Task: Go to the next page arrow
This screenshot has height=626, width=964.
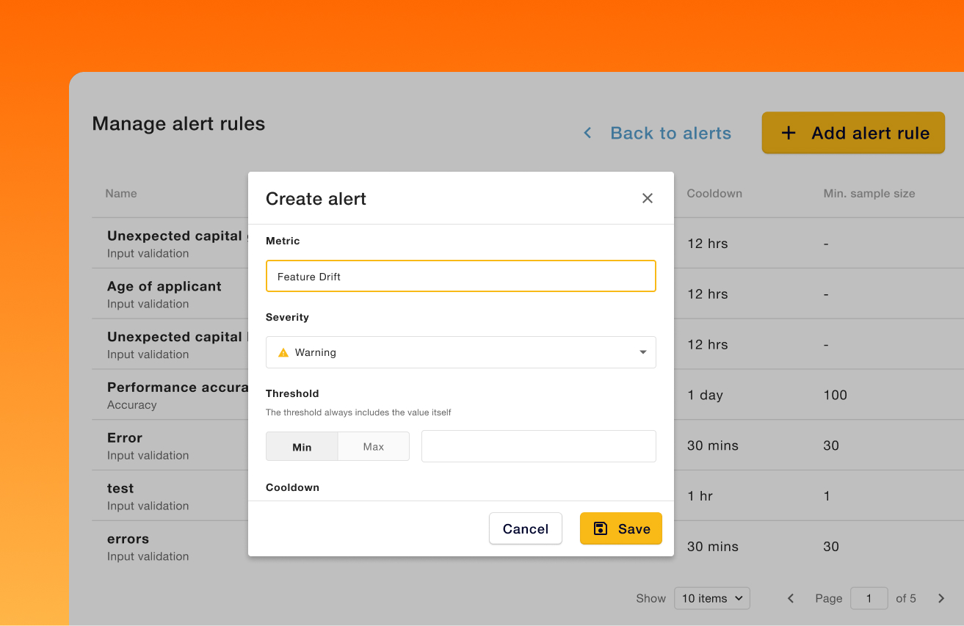Action: [x=941, y=598]
